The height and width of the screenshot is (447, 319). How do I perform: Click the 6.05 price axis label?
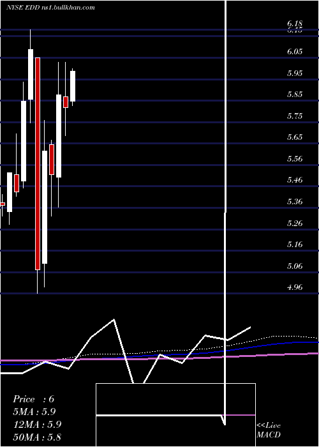coord(295,52)
